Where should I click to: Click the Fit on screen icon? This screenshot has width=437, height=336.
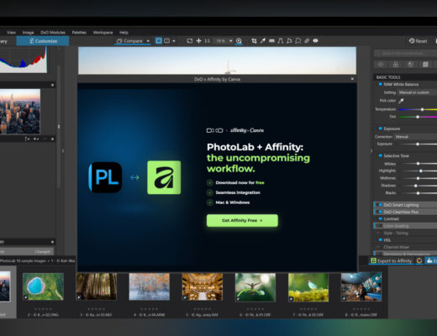pos(190,41)
